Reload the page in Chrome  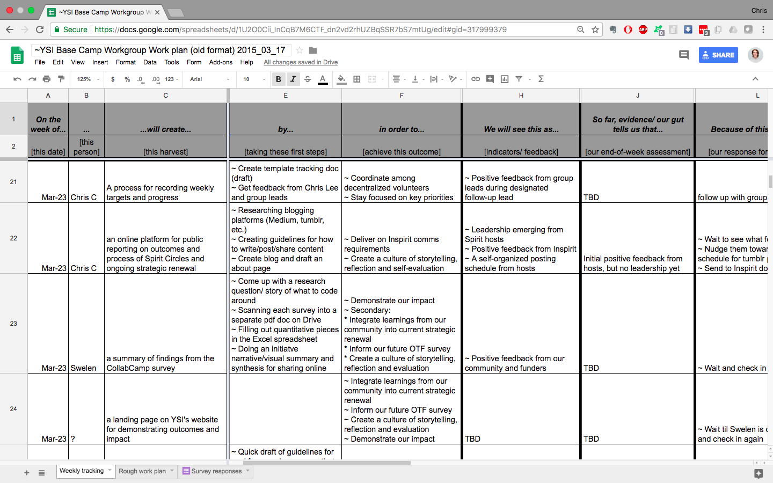(39, 30)
